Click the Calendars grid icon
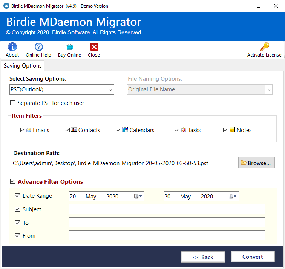The image size is (285, 269). (125, 130)
